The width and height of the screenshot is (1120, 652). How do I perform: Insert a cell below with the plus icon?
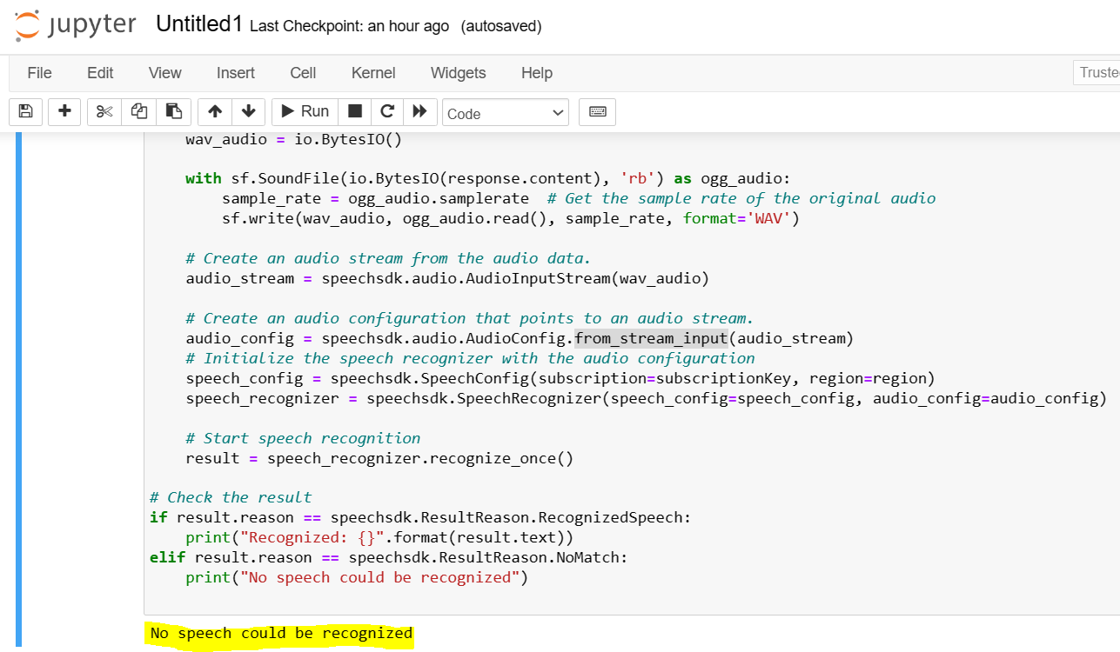(x=64, y=111)
